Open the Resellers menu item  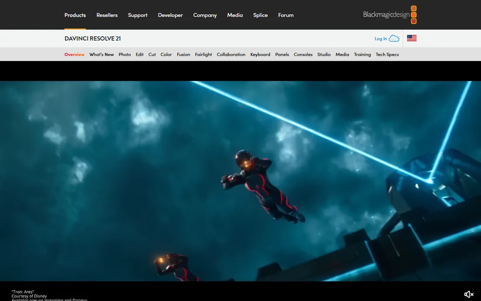(107, 15)
